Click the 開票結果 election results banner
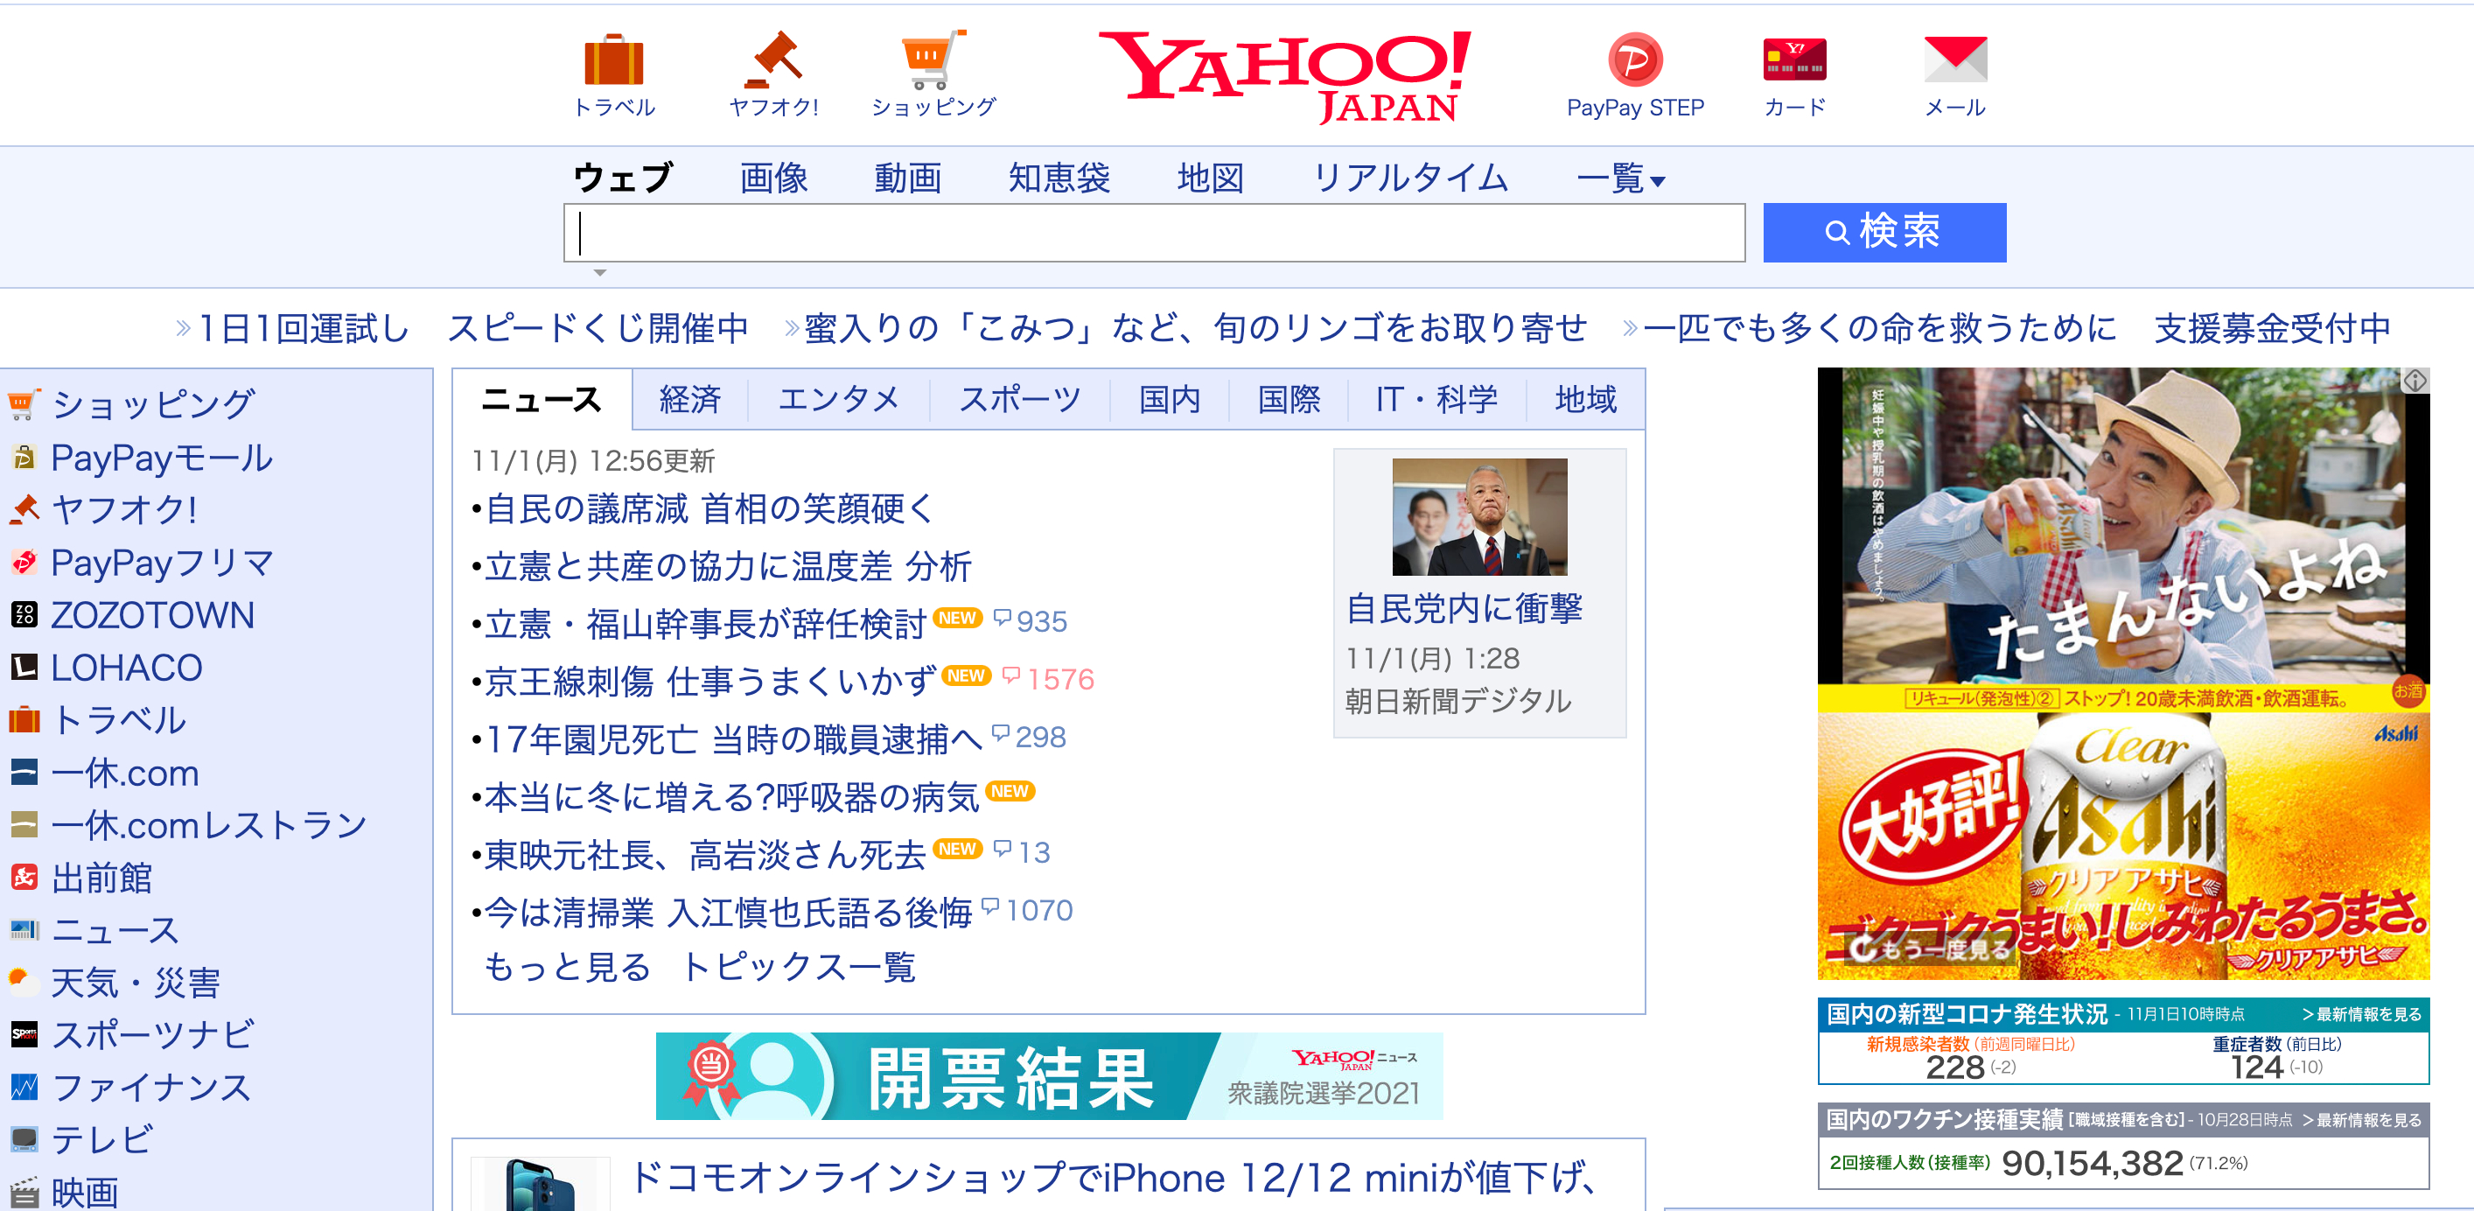The height and width of the screenshot is (1211, 2474). (x=1048, y=1075)
